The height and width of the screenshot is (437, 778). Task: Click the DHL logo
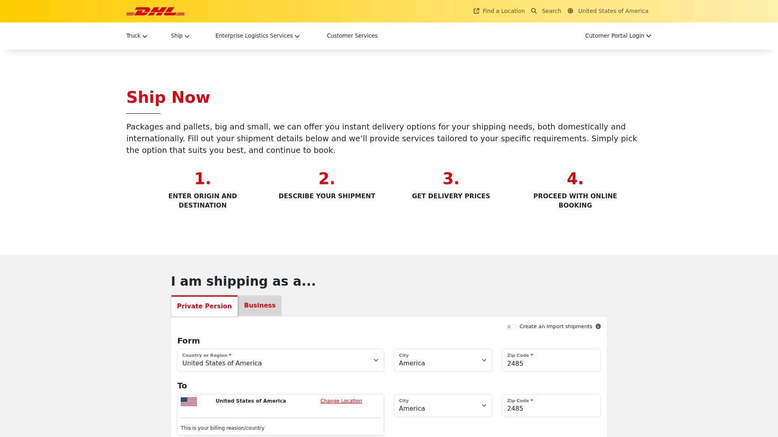pyautogui.click(x=155, y=11)
